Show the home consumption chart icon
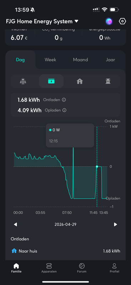This screenshot has width=131, height=285. pyautogui.click(x=80, y=81)
